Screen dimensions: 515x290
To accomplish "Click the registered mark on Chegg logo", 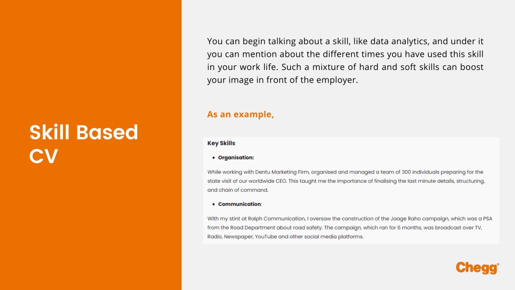I will pyautogui.click(x=498, y=264).
